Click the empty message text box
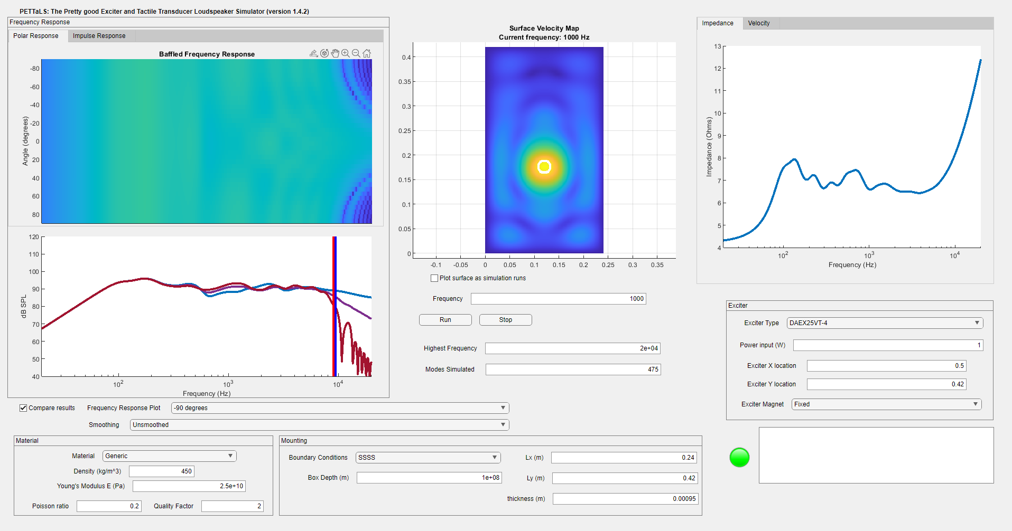The width and height of the screenshot is (1012, 531). [x=876, y=455]
